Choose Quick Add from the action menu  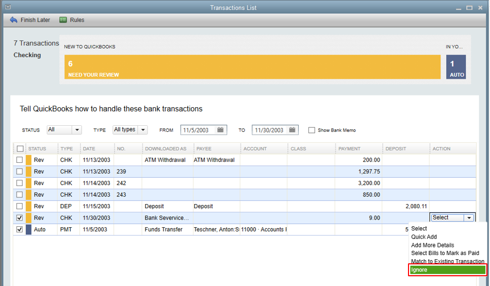424,237
